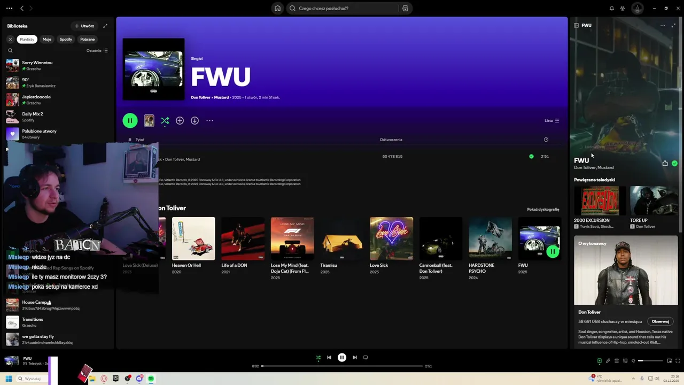
Task: Select the Pobrane filter chip
Action: 87,39
